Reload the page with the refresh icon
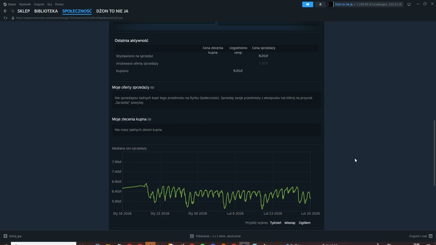The image size is (436, 245). (x=5, y=18)
